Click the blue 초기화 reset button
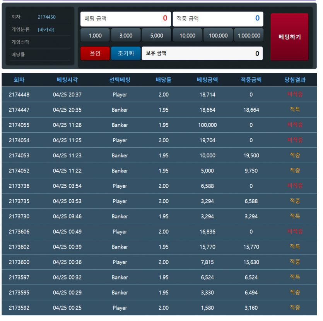The image size is (323, 321). point(126,53)
